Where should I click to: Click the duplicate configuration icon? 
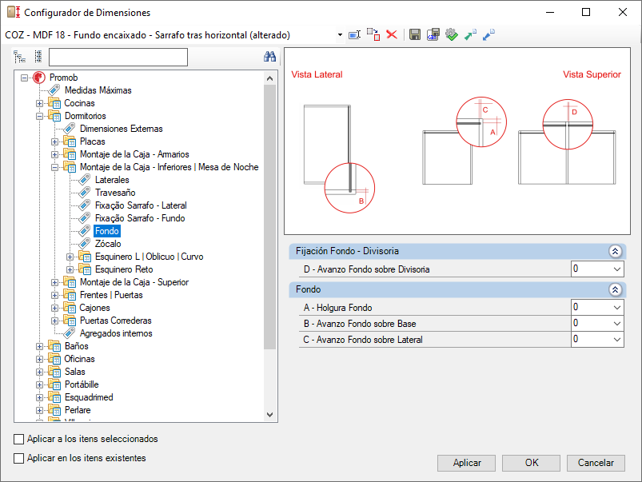coord(373,35)
